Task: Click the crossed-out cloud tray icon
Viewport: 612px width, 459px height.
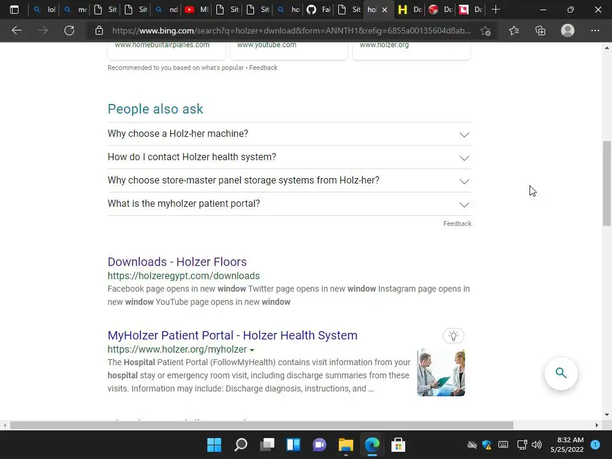Action: pos(472,445)
